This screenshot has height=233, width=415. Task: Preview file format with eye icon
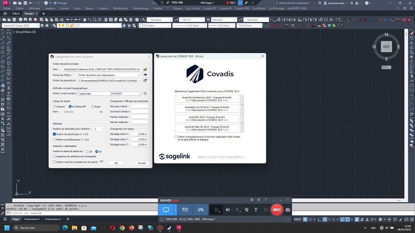pos(145,75)
